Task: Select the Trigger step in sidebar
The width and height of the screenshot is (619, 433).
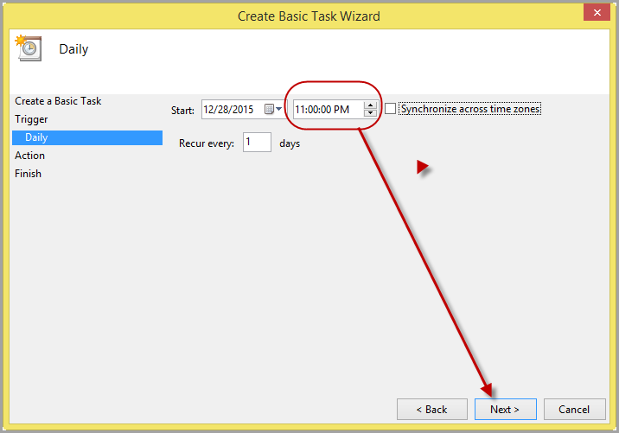Action: point(31,119)
